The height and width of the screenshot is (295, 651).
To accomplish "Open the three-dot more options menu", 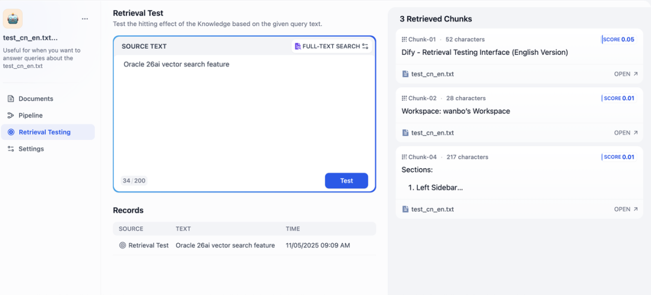I will 85,19.
